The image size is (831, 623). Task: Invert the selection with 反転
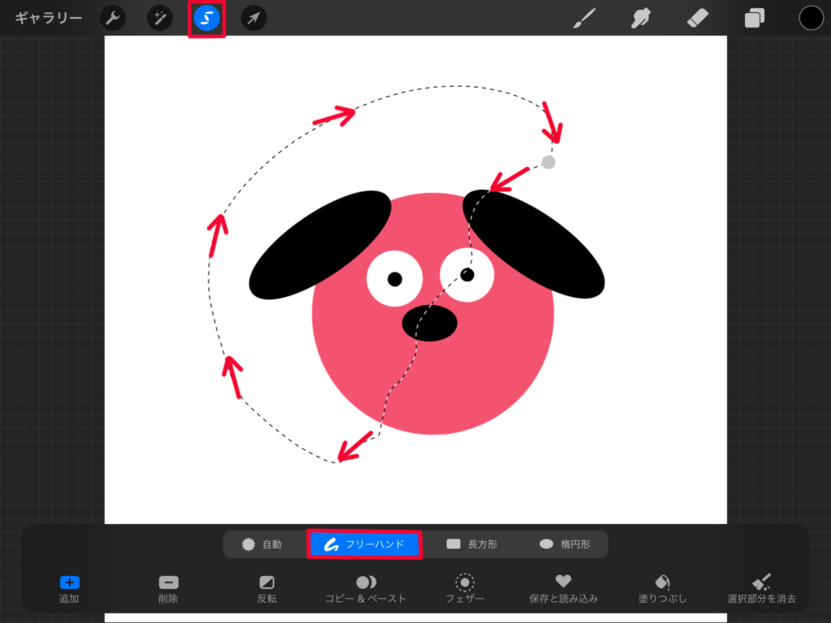[x=266, y=589]
